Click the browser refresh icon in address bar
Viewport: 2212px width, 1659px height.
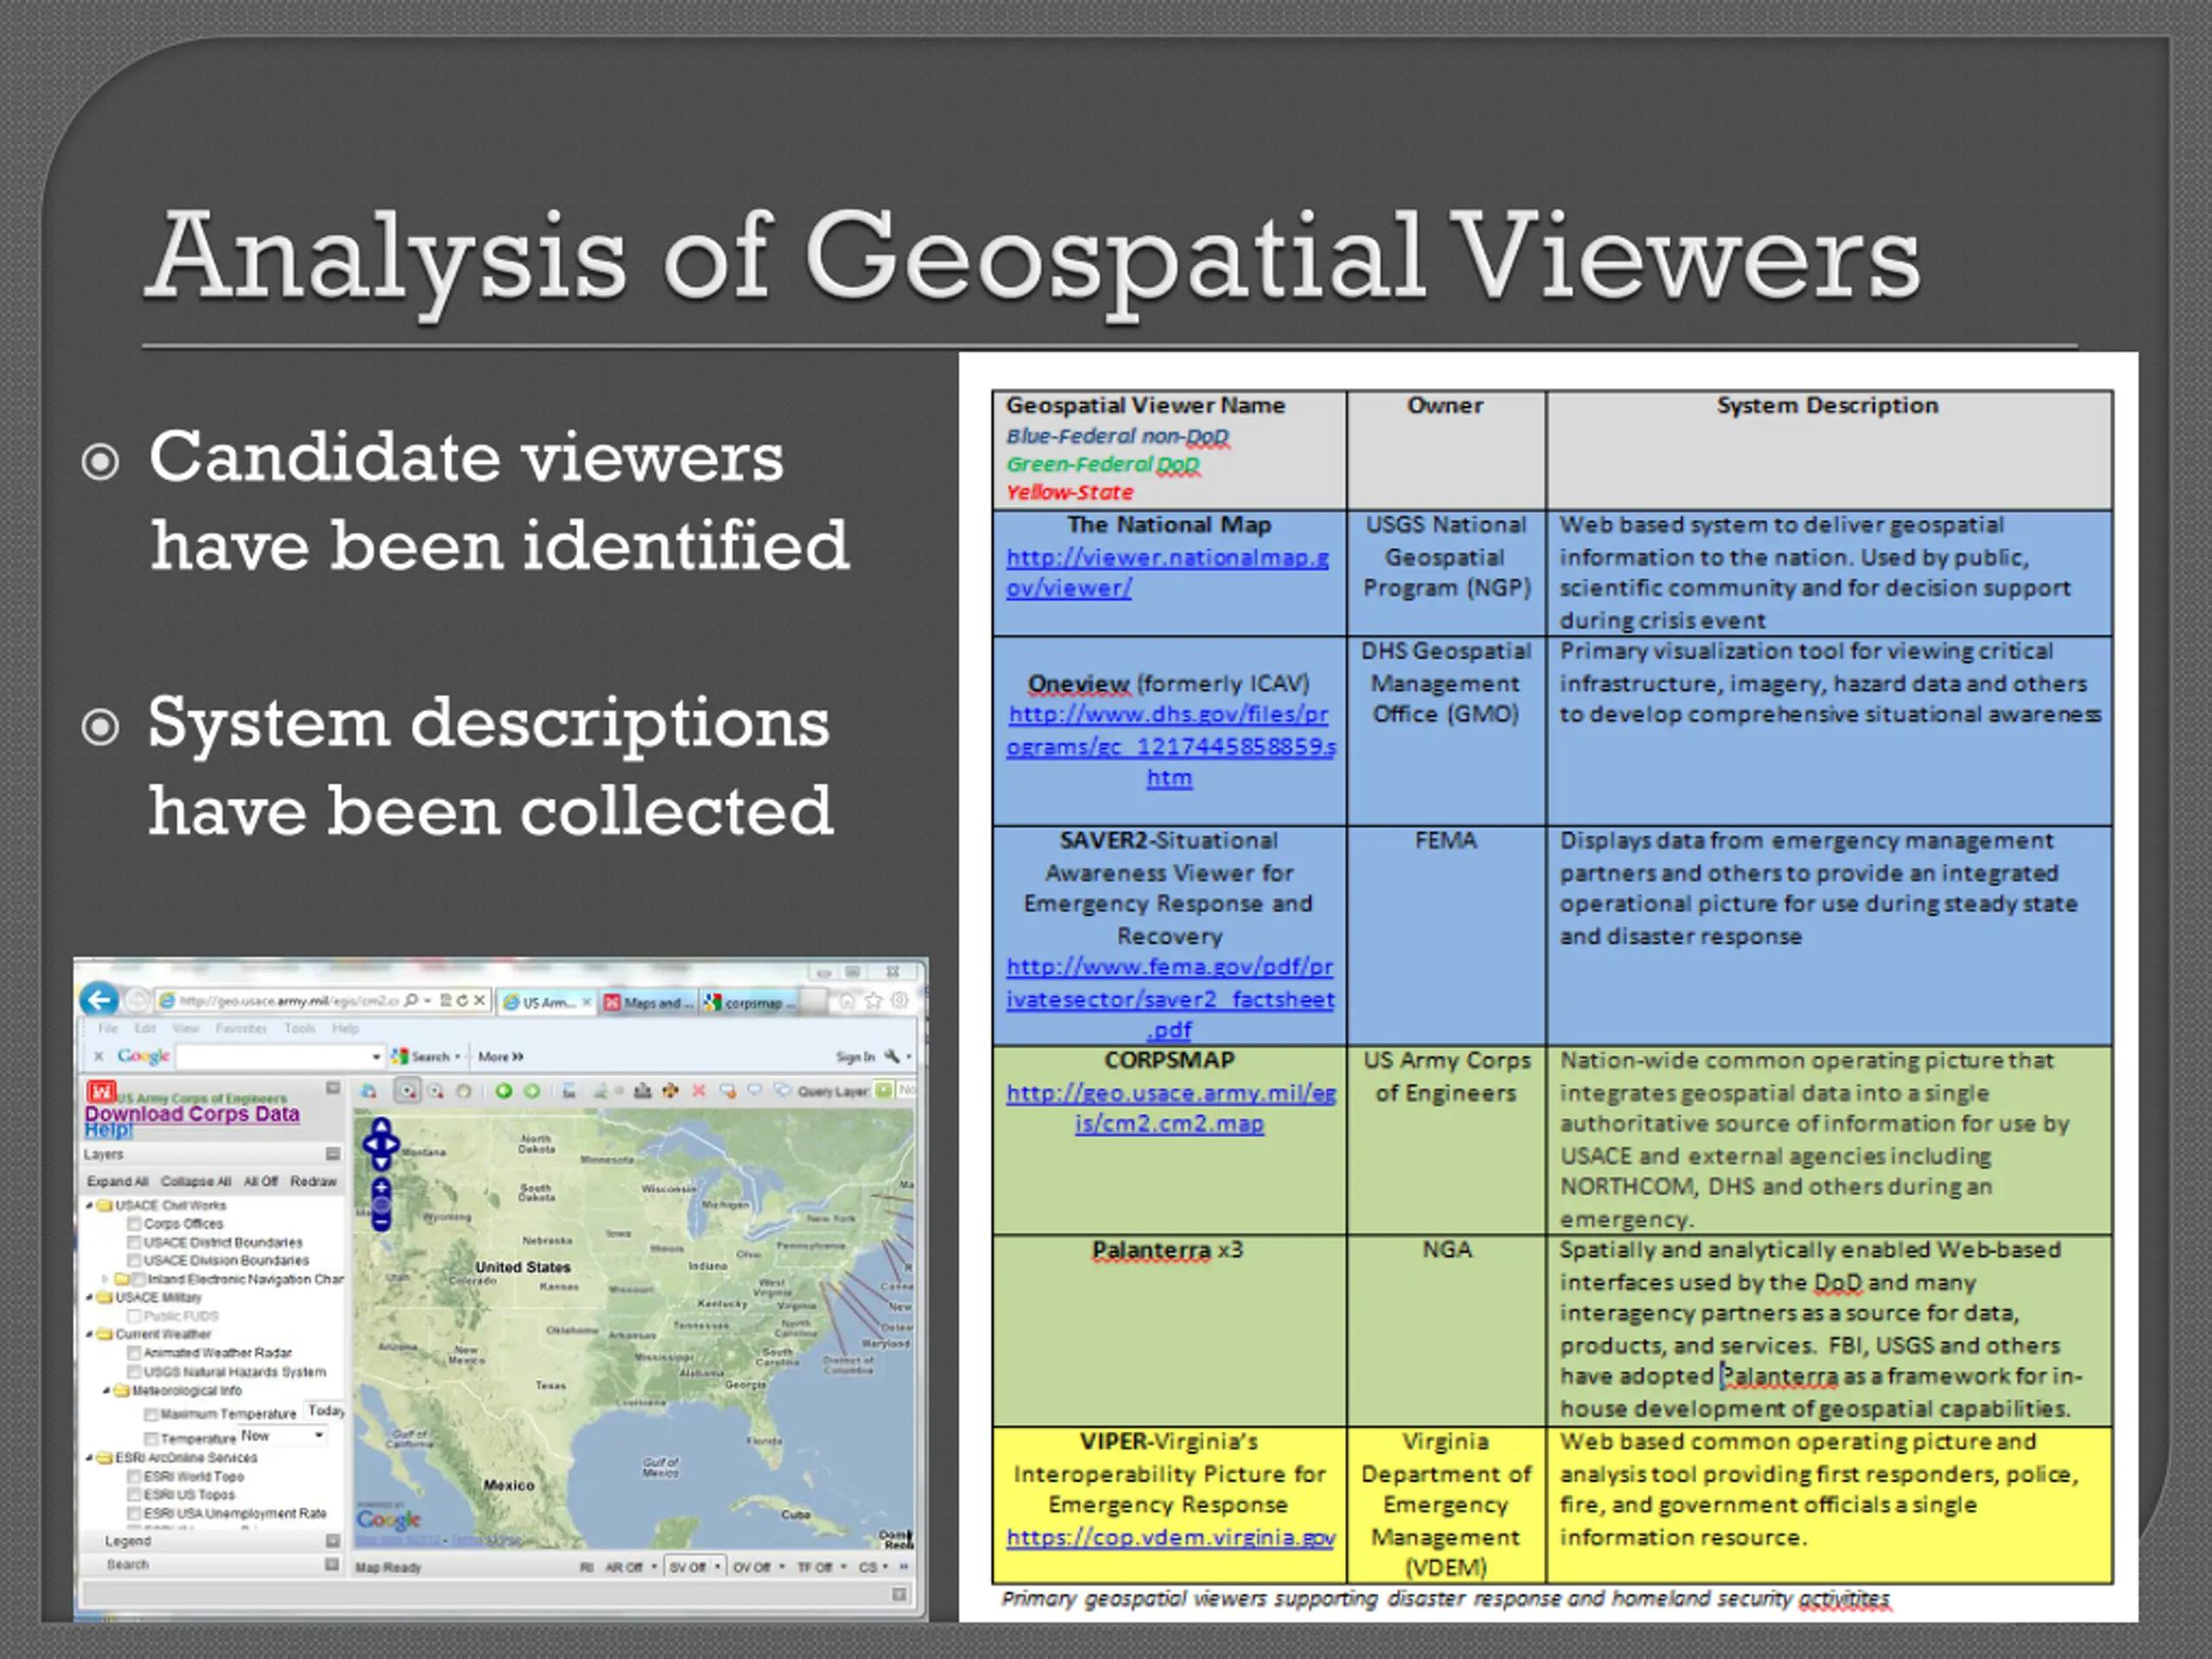click(x=462, y=1000)
